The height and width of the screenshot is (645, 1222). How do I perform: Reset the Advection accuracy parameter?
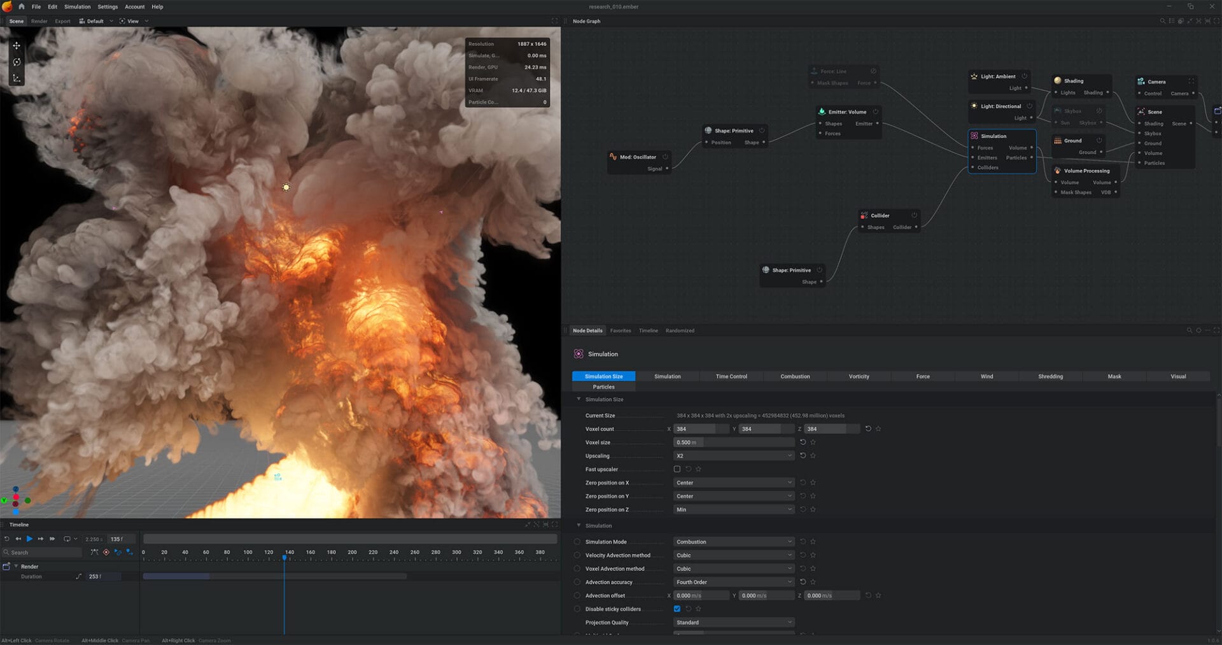pos(803,582)
